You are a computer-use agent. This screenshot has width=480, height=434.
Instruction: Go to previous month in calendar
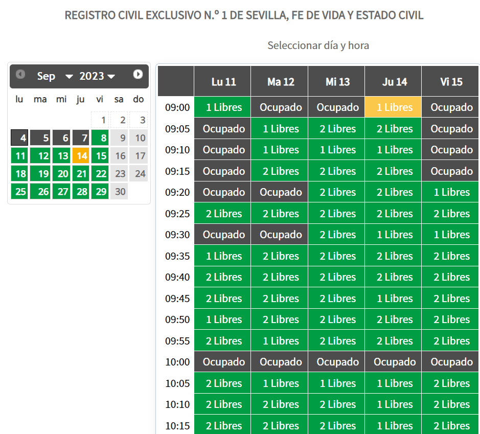point(20,75)
